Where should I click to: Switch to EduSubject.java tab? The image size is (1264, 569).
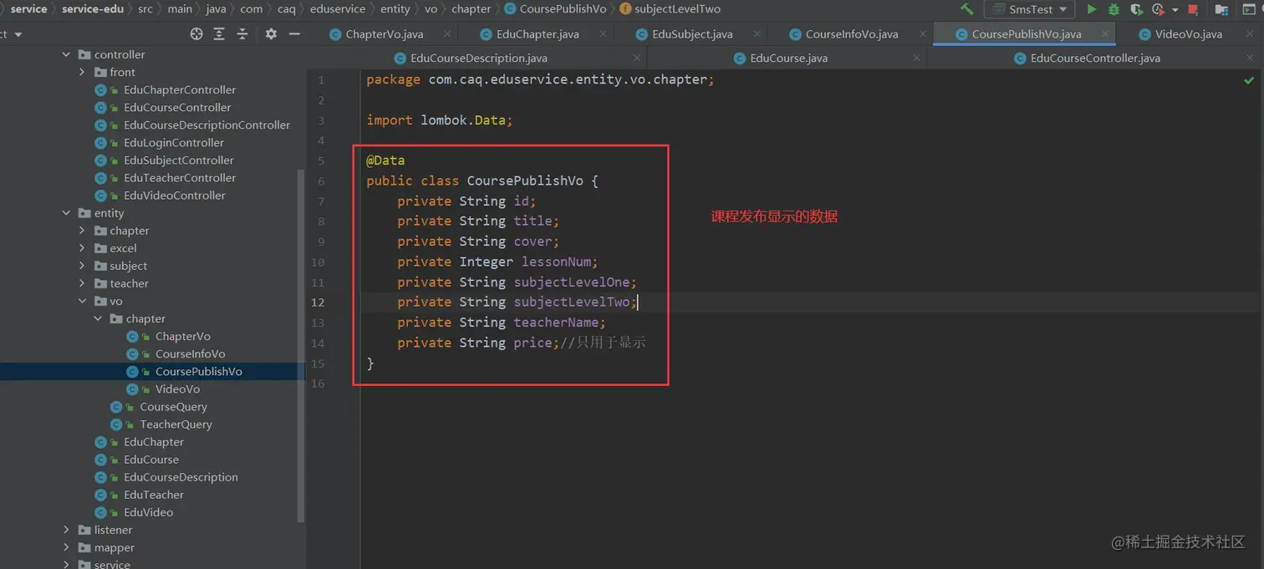[x=692, y=34]
